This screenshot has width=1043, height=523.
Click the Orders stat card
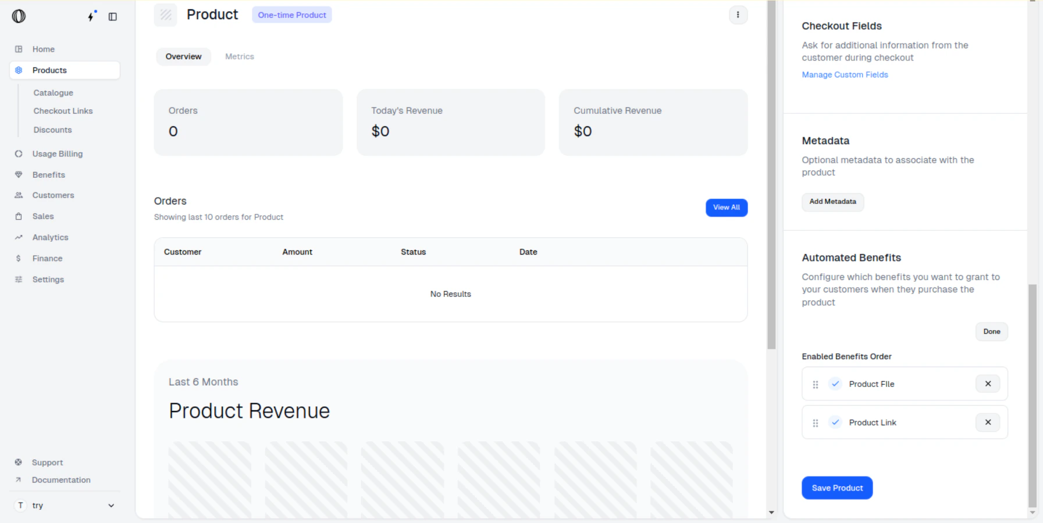(248, 122)
